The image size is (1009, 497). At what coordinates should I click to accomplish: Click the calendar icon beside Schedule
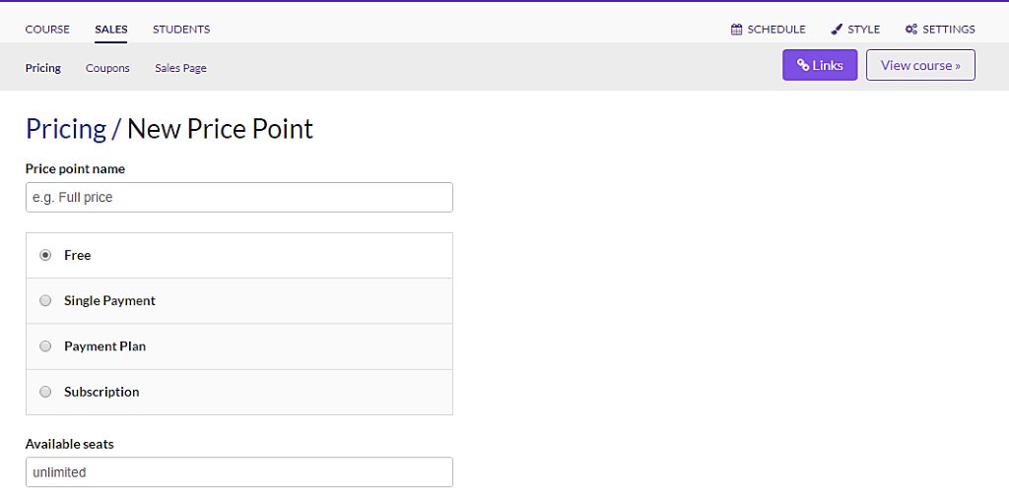click(736, 29)
